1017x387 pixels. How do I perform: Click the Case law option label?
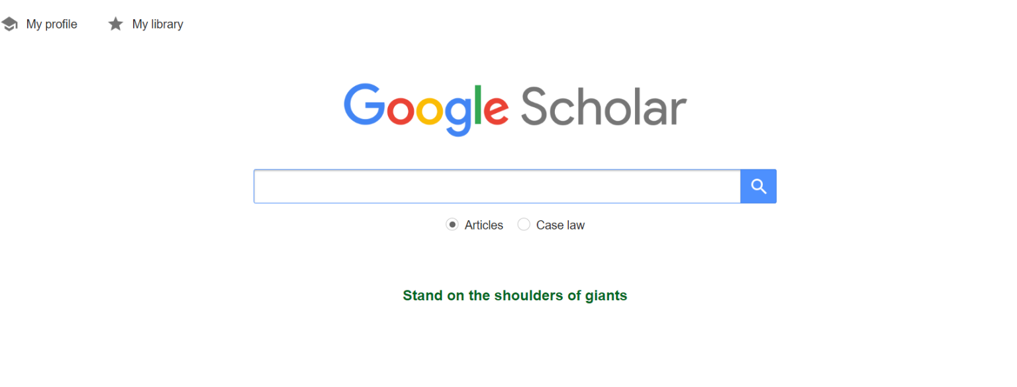pyautogui.click(x=560, y=225)
